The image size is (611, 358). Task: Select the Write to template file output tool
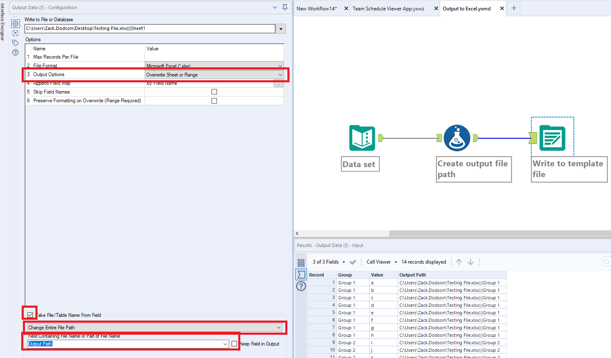553,138
